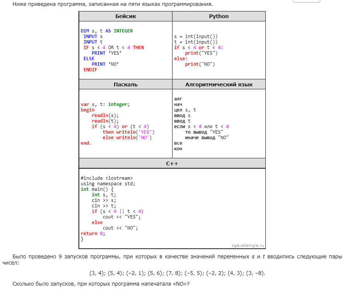Viewport: 359px width, 293px height.
Task: Click the ENDIF keyword in Basic code
Action: pyautogui.click(x=90, y=70)
